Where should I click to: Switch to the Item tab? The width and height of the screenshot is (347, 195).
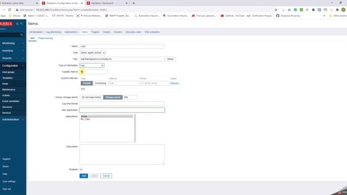click(x=33, y=38)
